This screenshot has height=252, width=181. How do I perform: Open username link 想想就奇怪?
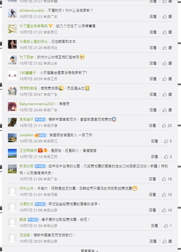[x=28, y=88]
